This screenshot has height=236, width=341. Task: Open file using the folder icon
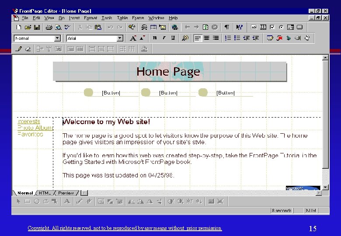coord(28,27)
